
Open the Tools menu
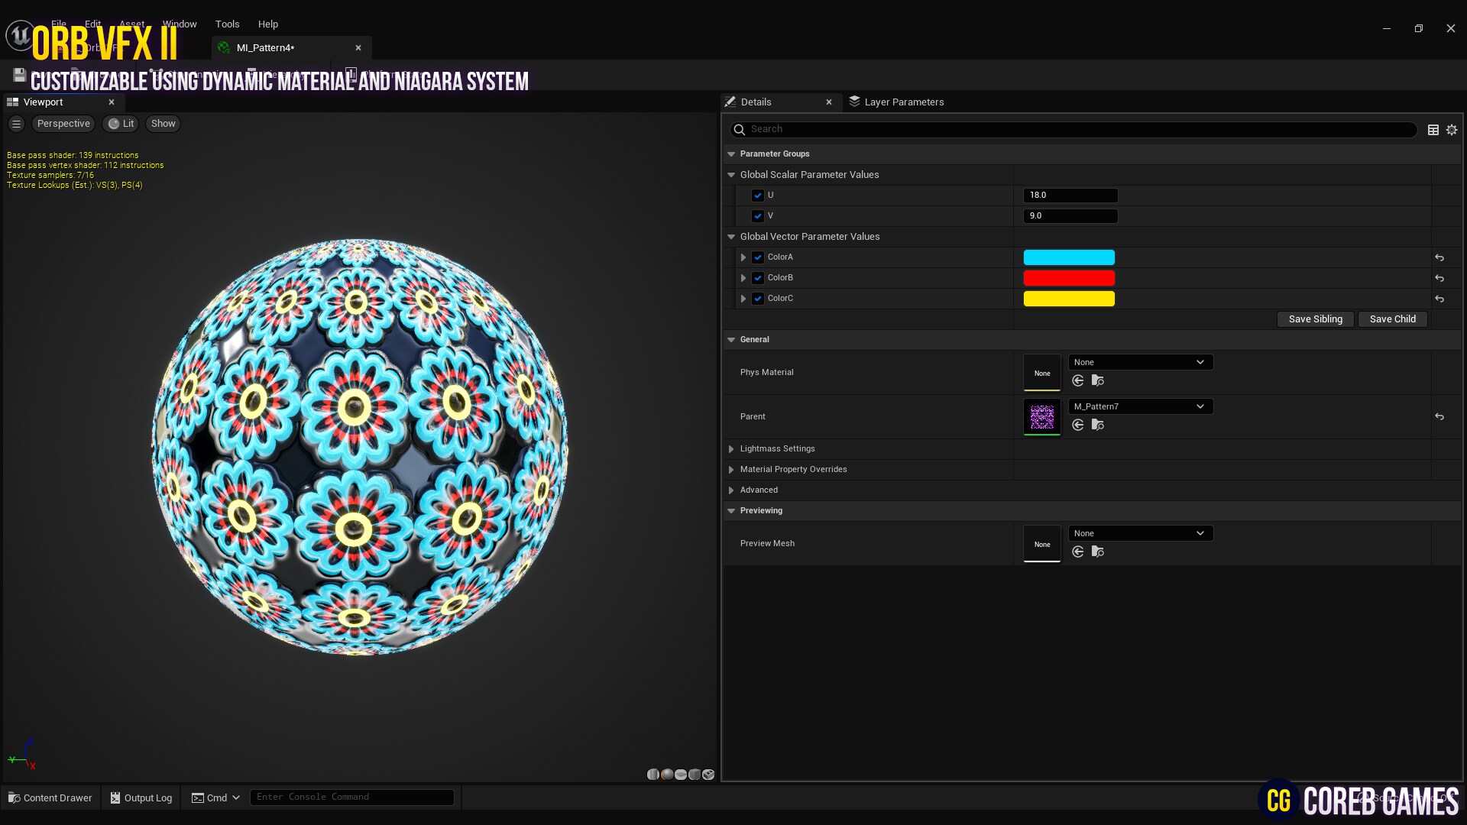tap(227, 24)
